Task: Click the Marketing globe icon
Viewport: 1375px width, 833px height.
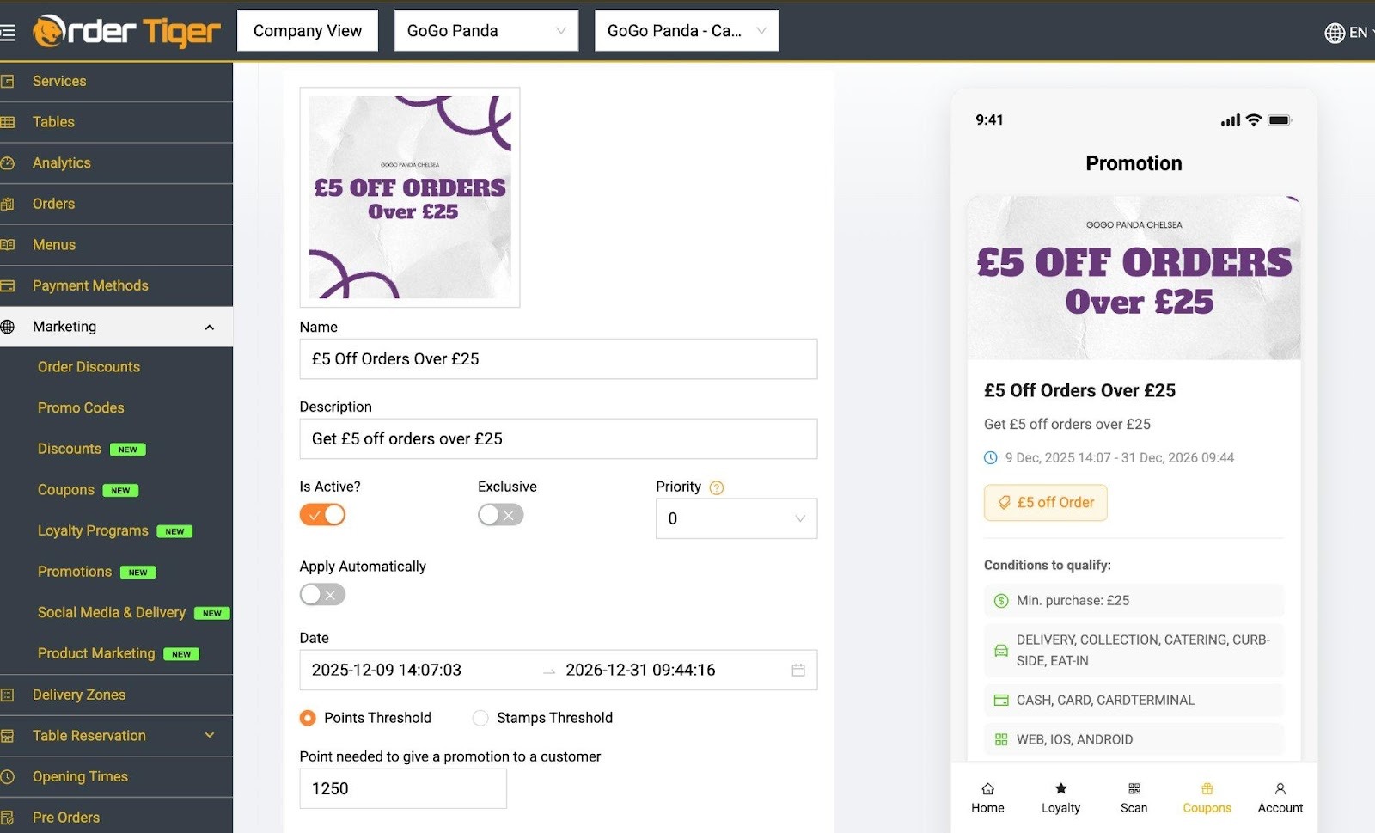Action: [8, 327]
